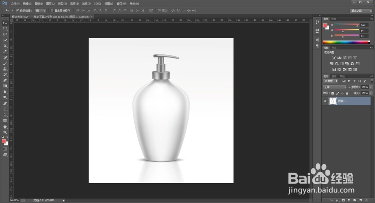Select the Lasso tool
375x203 pixels.
tap(5, 35)
